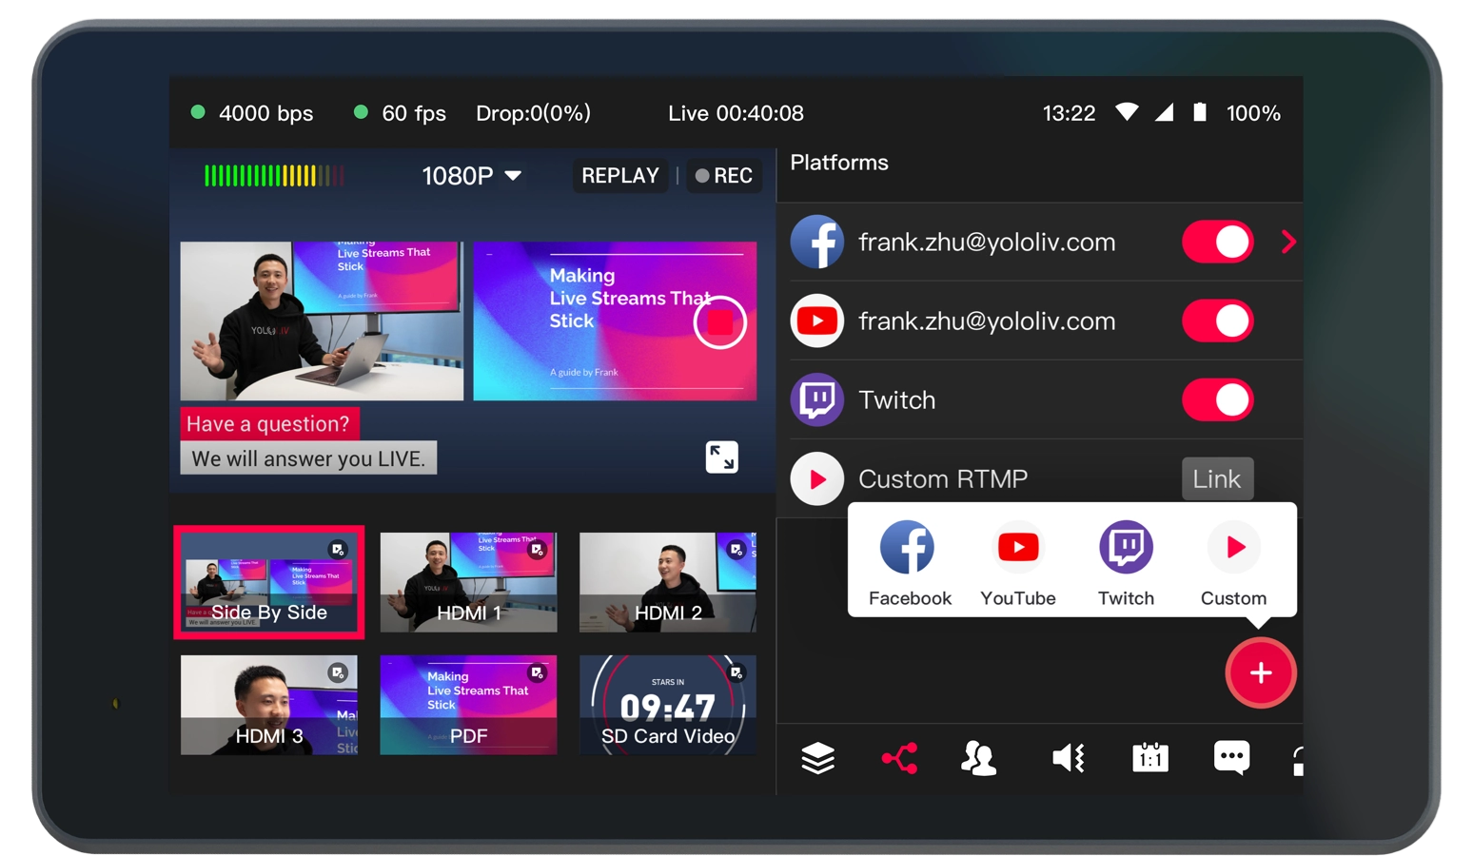
Task: Open the REPLAY panel
Action: pyautogui.click(x=619, y=175)
